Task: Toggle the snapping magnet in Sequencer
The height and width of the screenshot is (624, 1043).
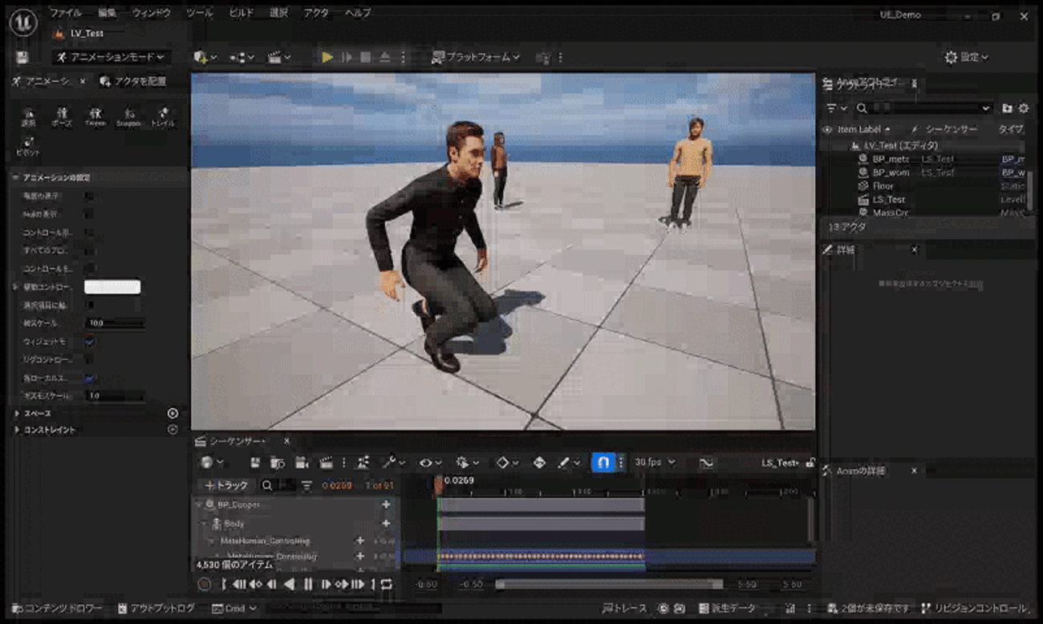Action: coord(604,463)
